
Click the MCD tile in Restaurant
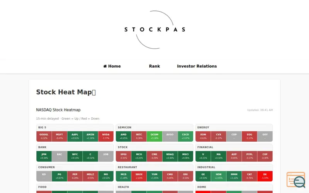(124, 176)
